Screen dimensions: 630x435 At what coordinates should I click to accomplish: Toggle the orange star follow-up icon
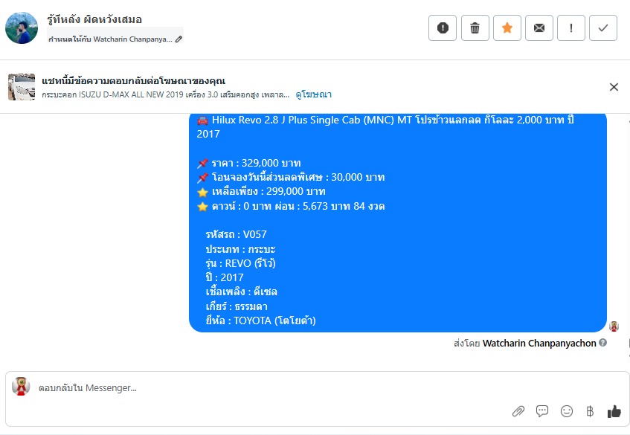click(507, 28)
